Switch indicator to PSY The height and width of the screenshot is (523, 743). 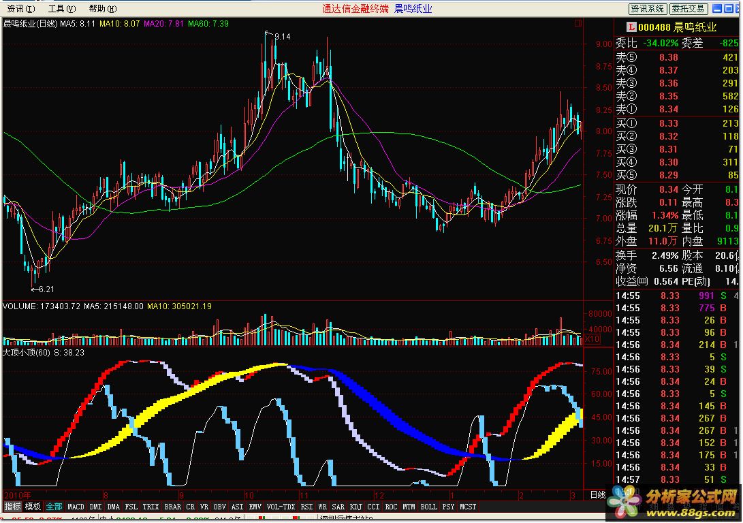pos(448,507)
